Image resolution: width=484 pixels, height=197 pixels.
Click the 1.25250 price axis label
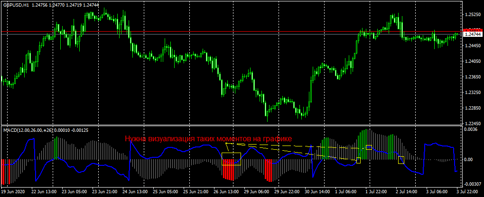[473, 15]
